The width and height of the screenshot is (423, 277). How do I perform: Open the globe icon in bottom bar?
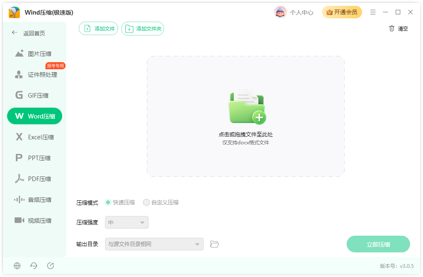pyautogui.click(x=17, y=266)
